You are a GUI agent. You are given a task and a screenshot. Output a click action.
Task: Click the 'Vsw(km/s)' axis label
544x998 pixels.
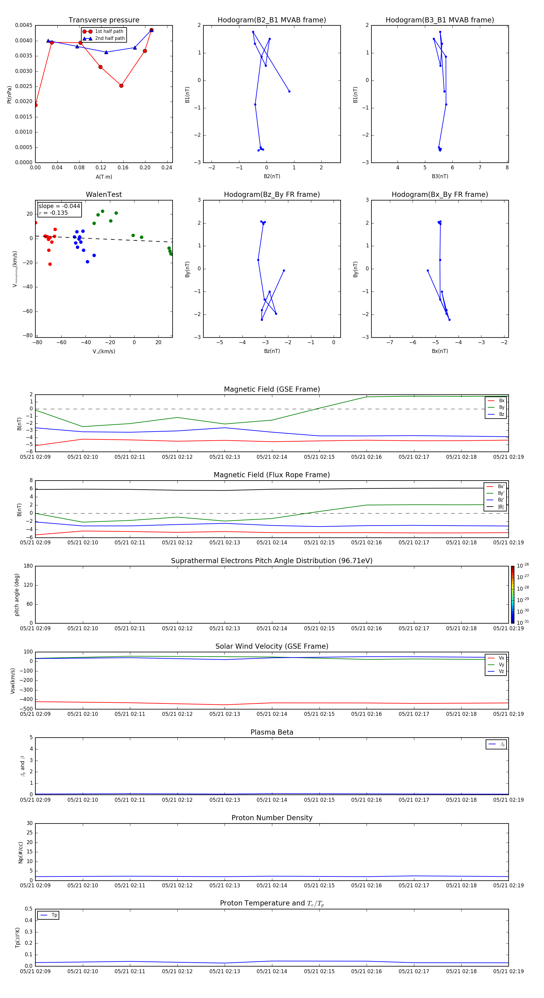pyautogui.click(x=13, y=681)
